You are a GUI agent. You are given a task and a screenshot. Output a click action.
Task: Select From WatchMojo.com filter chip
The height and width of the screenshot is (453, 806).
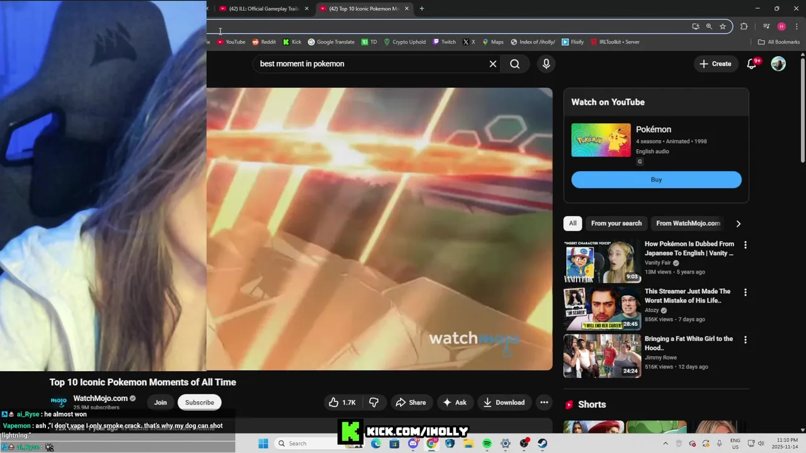(x=688, y=223)
